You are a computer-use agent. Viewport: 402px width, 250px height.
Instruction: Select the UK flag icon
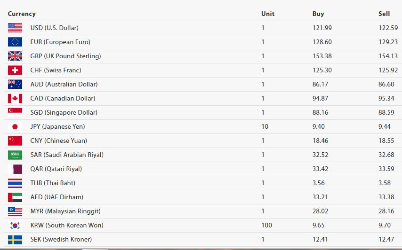(x=15, y=56)
